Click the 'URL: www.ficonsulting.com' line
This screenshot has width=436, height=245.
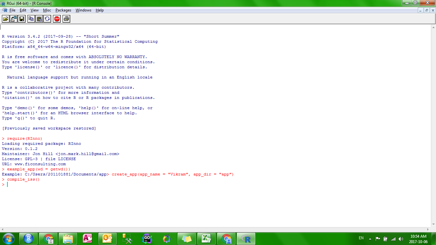click(34, 164)
